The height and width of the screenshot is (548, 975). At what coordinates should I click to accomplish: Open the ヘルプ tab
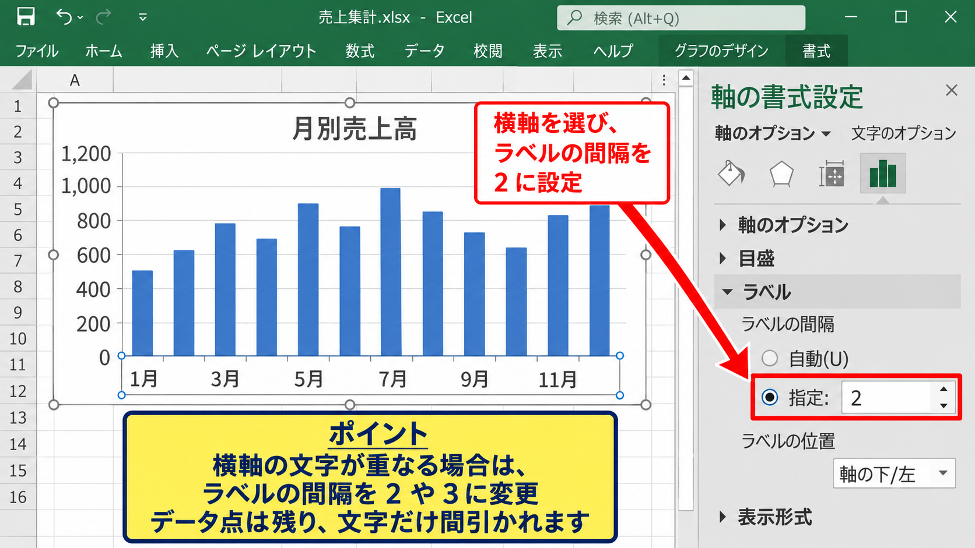613,51
